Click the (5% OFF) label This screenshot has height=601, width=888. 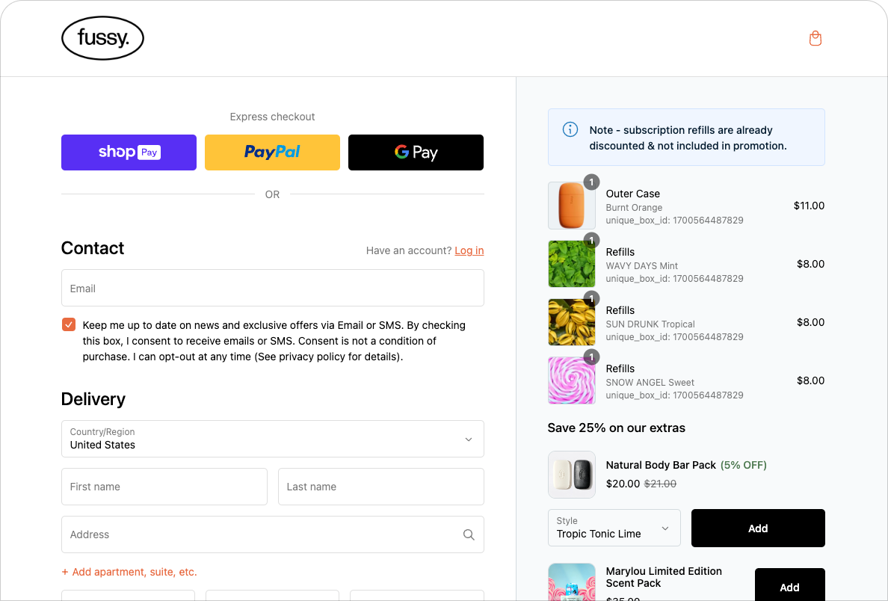tap(744, 465)
